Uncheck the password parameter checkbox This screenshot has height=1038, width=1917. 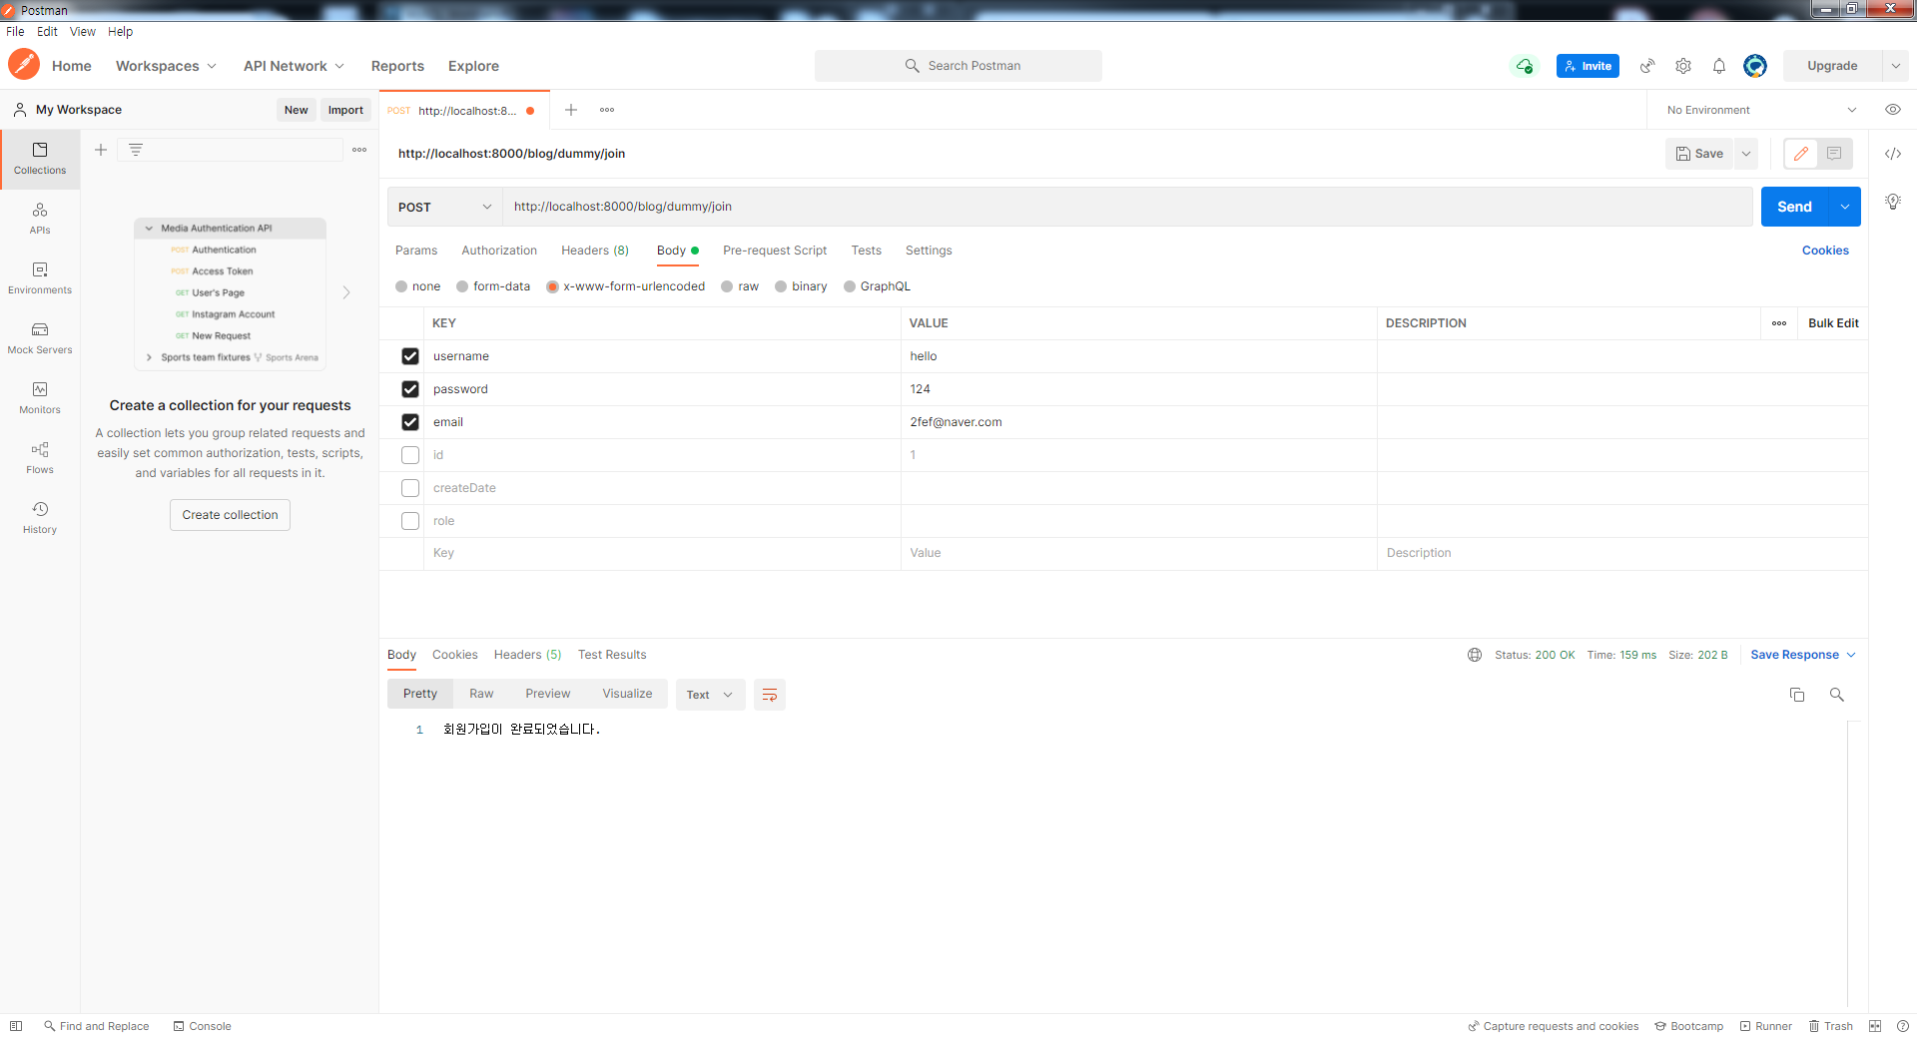(410, 389)
